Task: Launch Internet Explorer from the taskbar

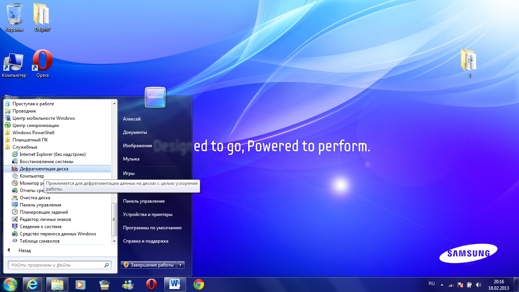Action: click(32, 284)
